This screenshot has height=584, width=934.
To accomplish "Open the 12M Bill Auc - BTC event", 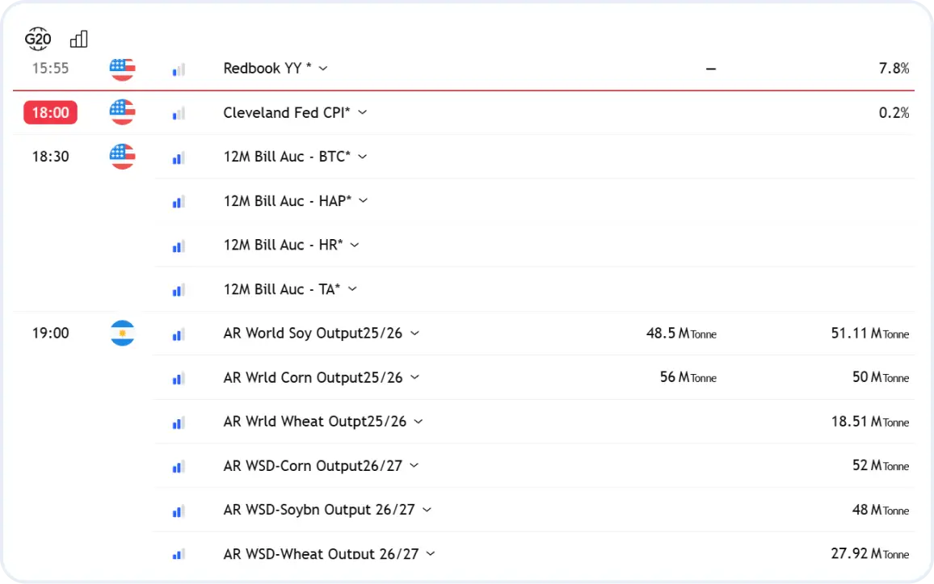I will click(287, 157).
